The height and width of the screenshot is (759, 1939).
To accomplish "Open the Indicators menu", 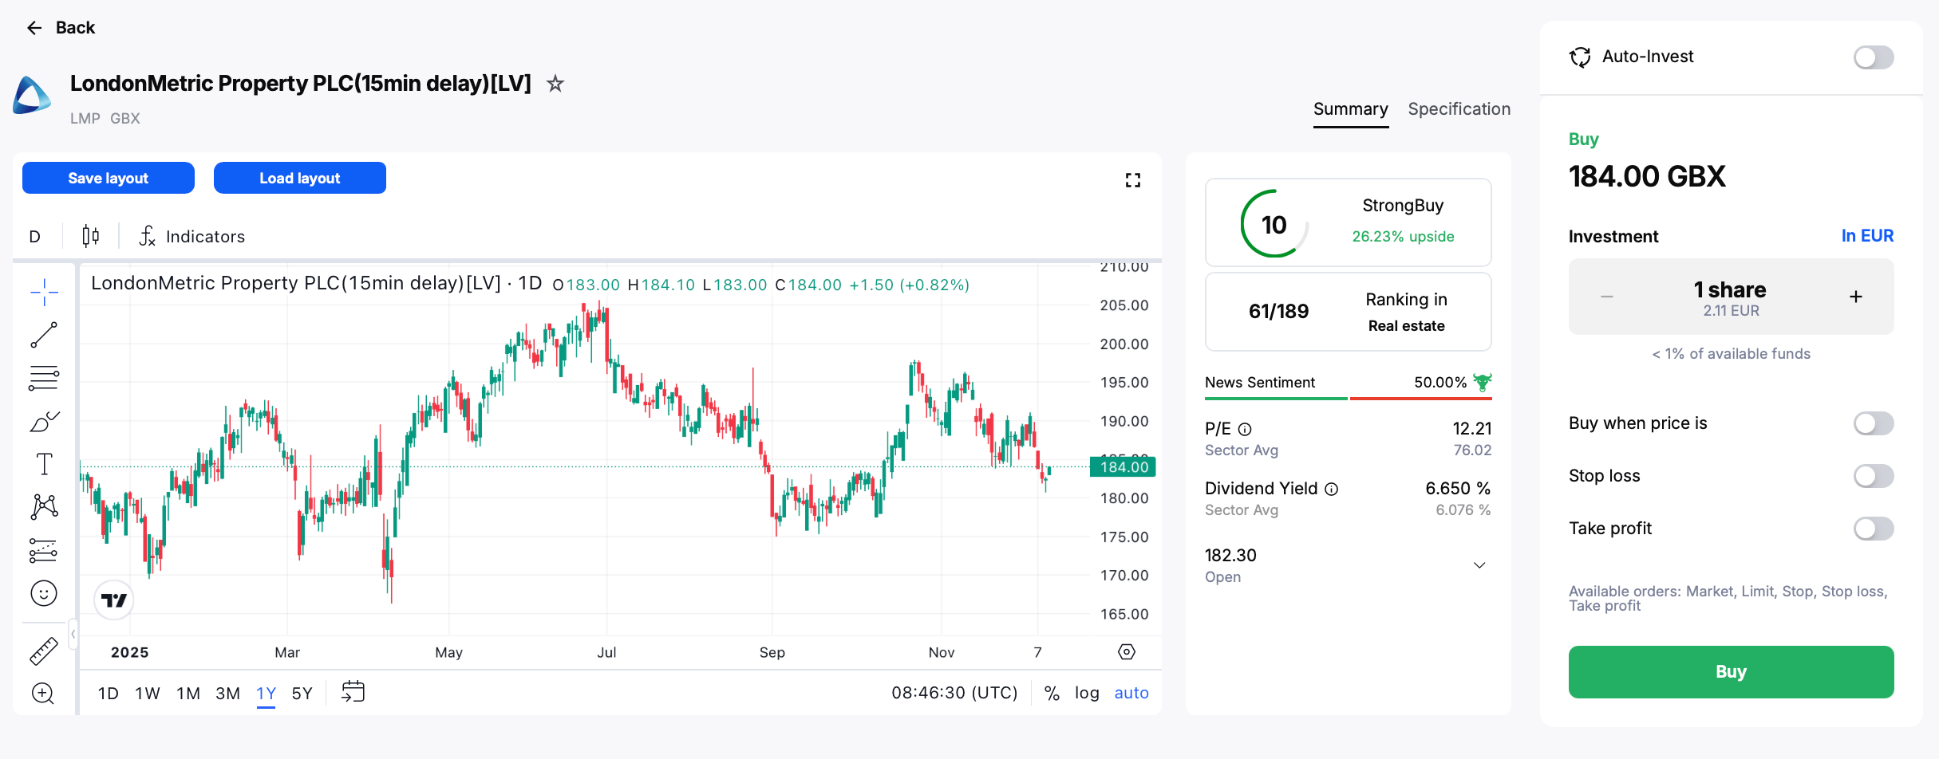I will coord(192,236).
